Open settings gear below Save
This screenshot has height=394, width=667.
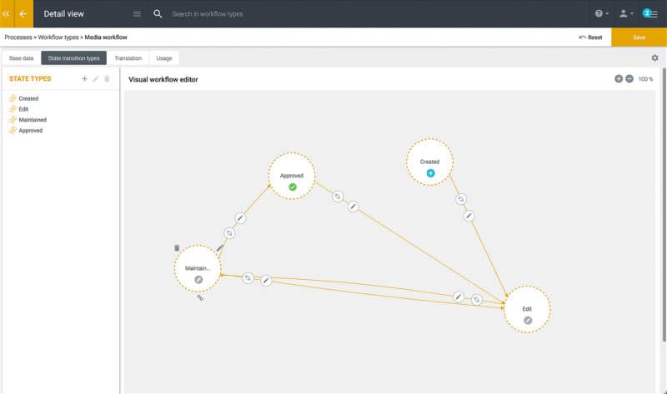tap(654, 57)
